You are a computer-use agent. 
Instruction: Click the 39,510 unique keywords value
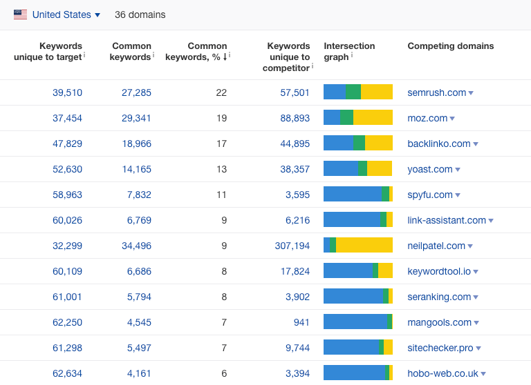click(67, 92)
